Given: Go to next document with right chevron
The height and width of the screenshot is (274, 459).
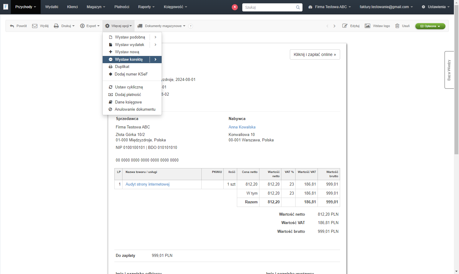Looking at the screenshot, I should pos(334,26).
